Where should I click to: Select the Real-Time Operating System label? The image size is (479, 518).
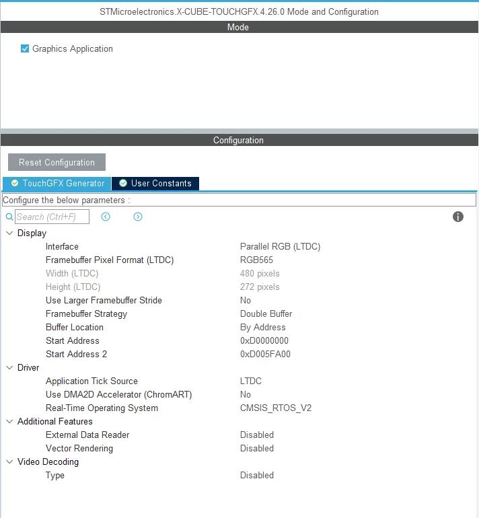tap(102, 408)
